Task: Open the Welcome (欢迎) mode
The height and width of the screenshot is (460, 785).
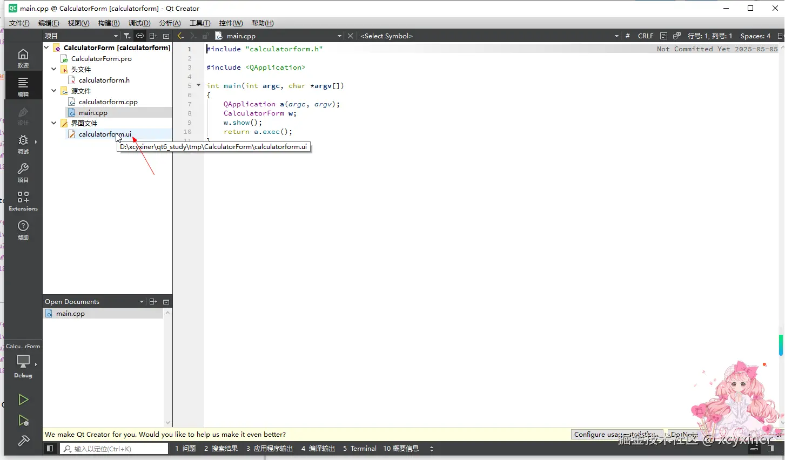Action: click(x=23, y=58)
